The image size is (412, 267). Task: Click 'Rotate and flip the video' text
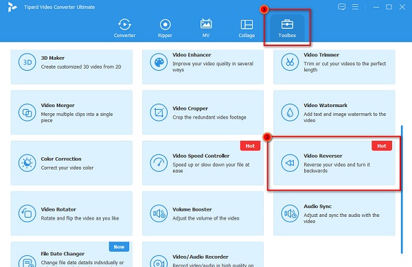point(80,218)
